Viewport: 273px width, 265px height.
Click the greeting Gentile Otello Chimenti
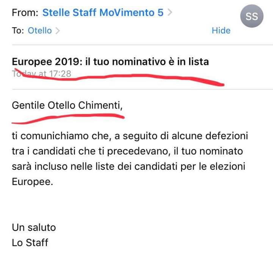[67, 105]
